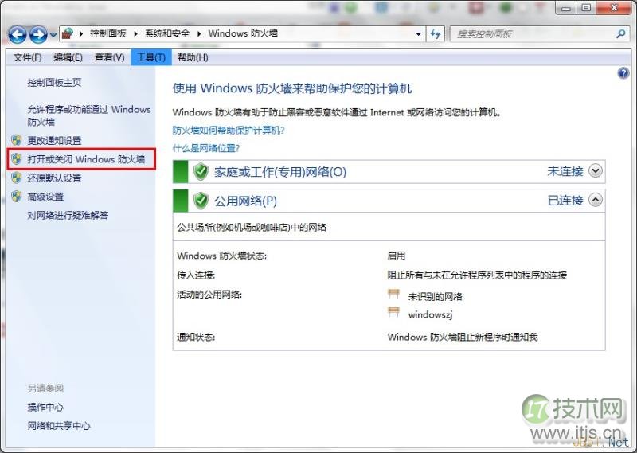Click the search magnifier icon
Image resolution: width=637 pixels, height=453 pixels.
(621, 33)
